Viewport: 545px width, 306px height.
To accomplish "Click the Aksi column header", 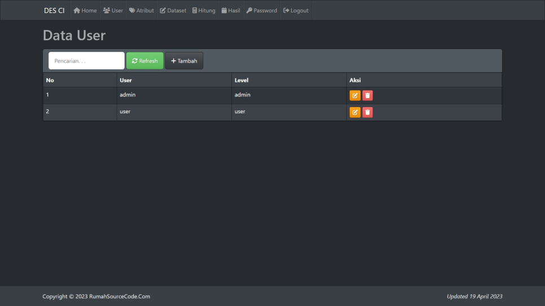I will point(355,80).
